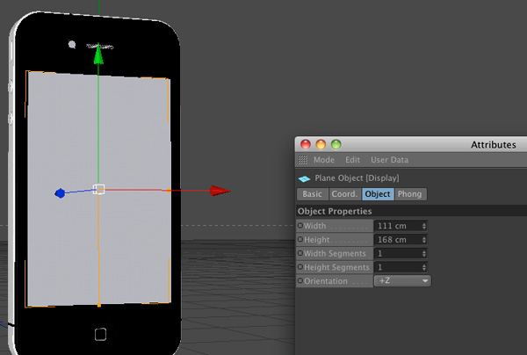This screenshot has height=355, width=527.
Task: Zoom the Attributes window
Action: 336,144
